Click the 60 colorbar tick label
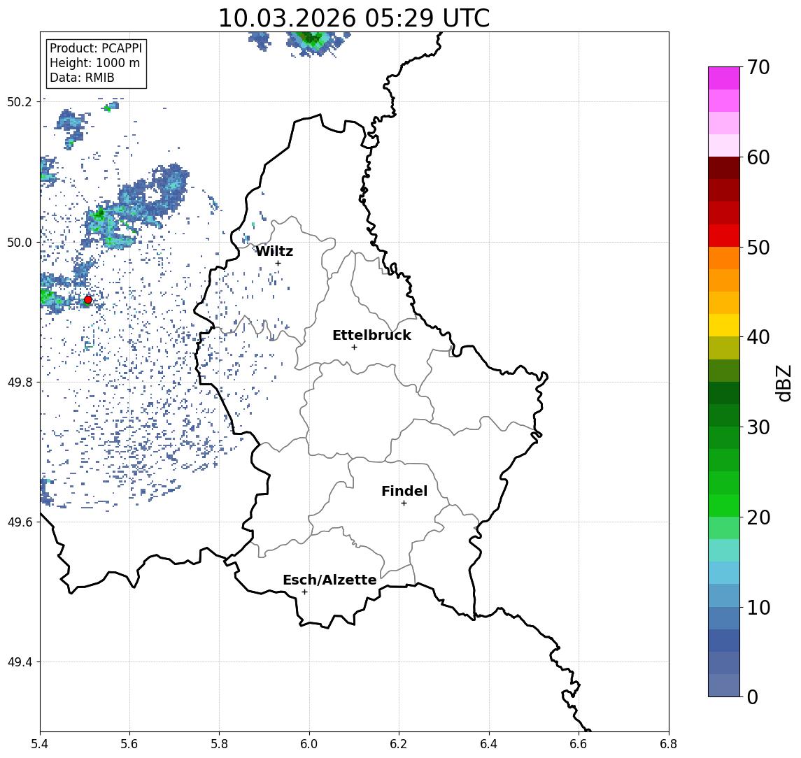 (758, 157)
